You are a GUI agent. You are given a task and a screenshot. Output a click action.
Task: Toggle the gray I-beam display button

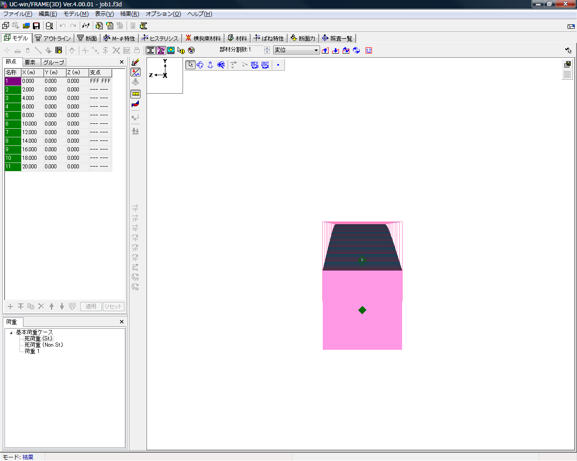(x=151, y=50)
